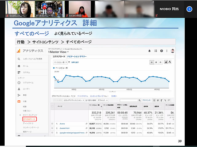
Task: Click the 332,218 total pageviews value
Action: click(x=96, y=113)
